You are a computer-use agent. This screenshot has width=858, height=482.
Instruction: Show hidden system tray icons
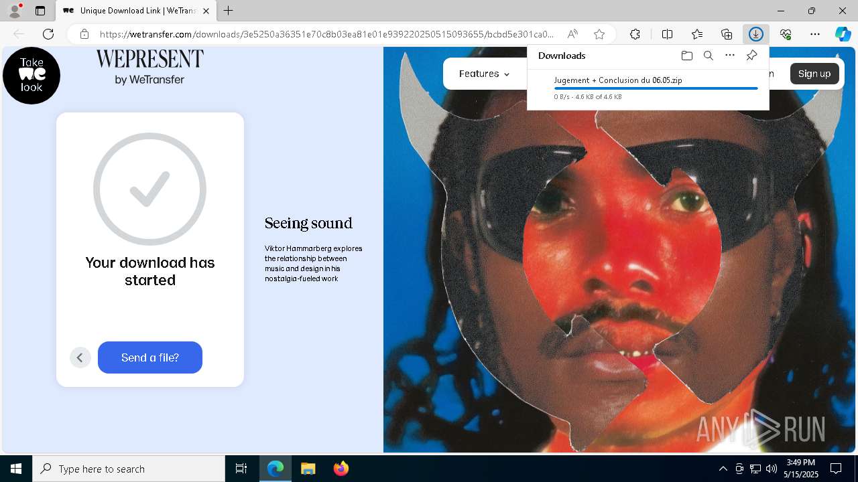[x=723, y=469]
